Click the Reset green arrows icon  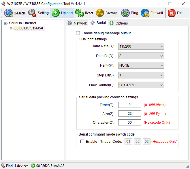click(x=80, y=13)
